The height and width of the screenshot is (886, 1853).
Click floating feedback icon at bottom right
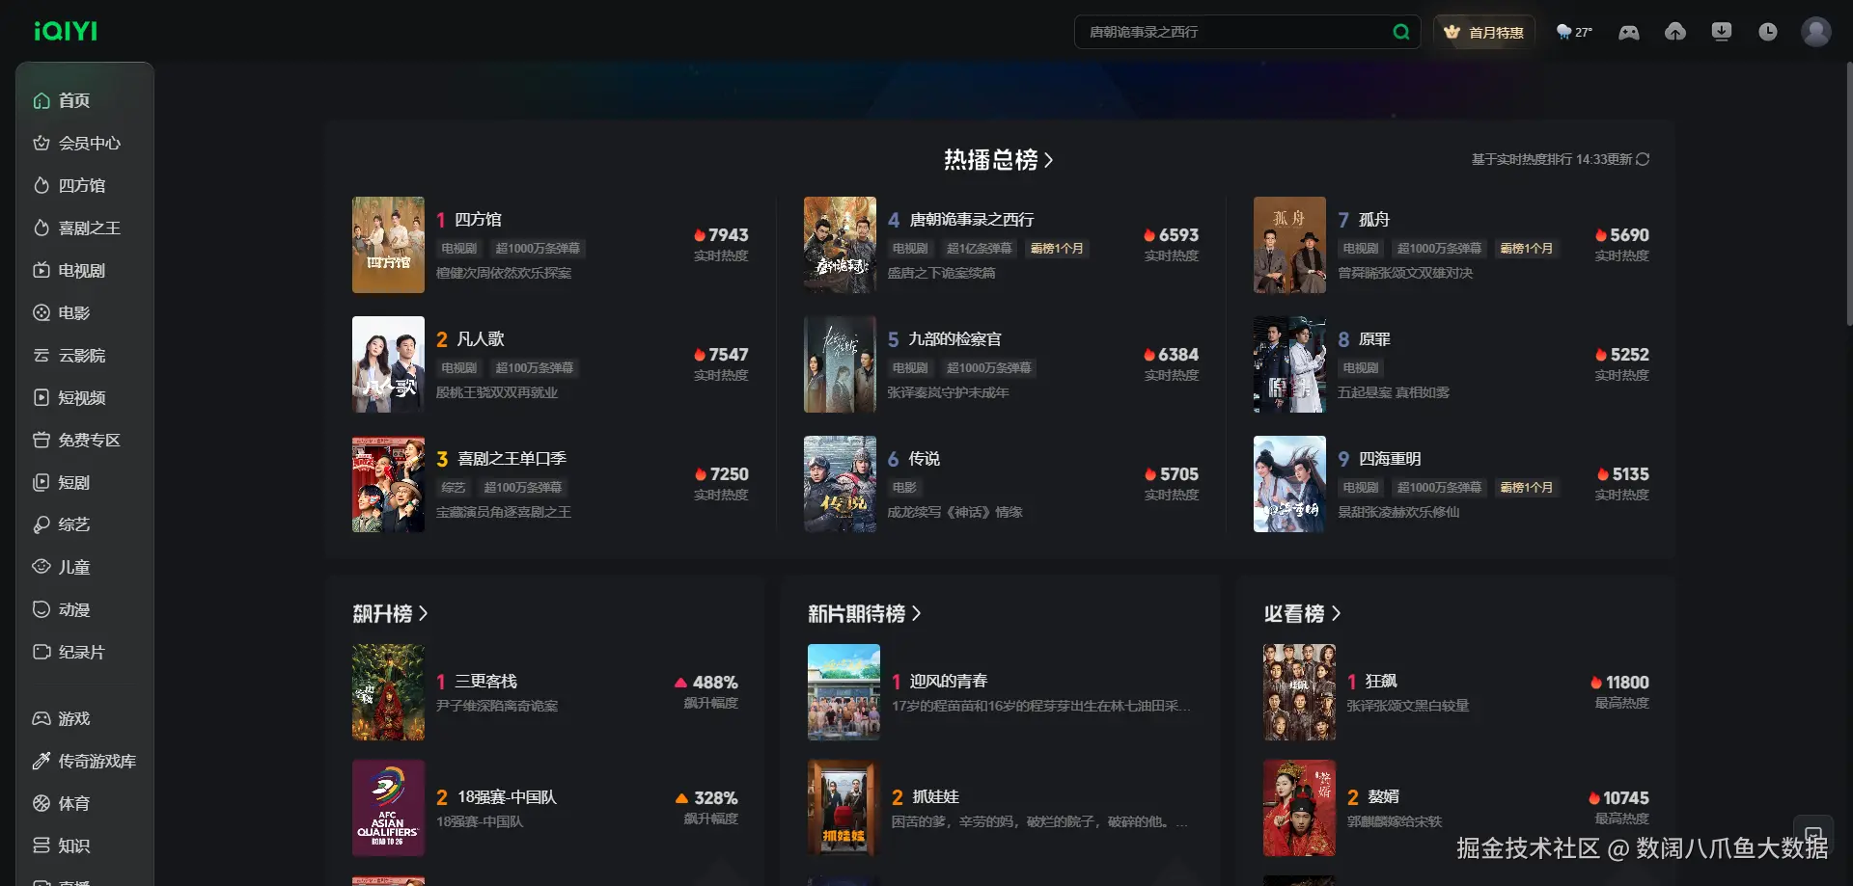1813,835
